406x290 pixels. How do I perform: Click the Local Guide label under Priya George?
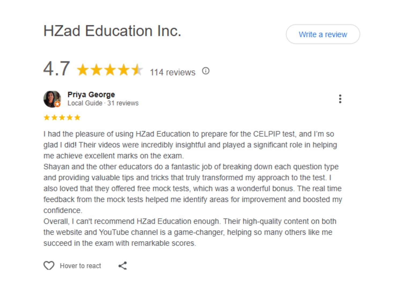point(85,103)
